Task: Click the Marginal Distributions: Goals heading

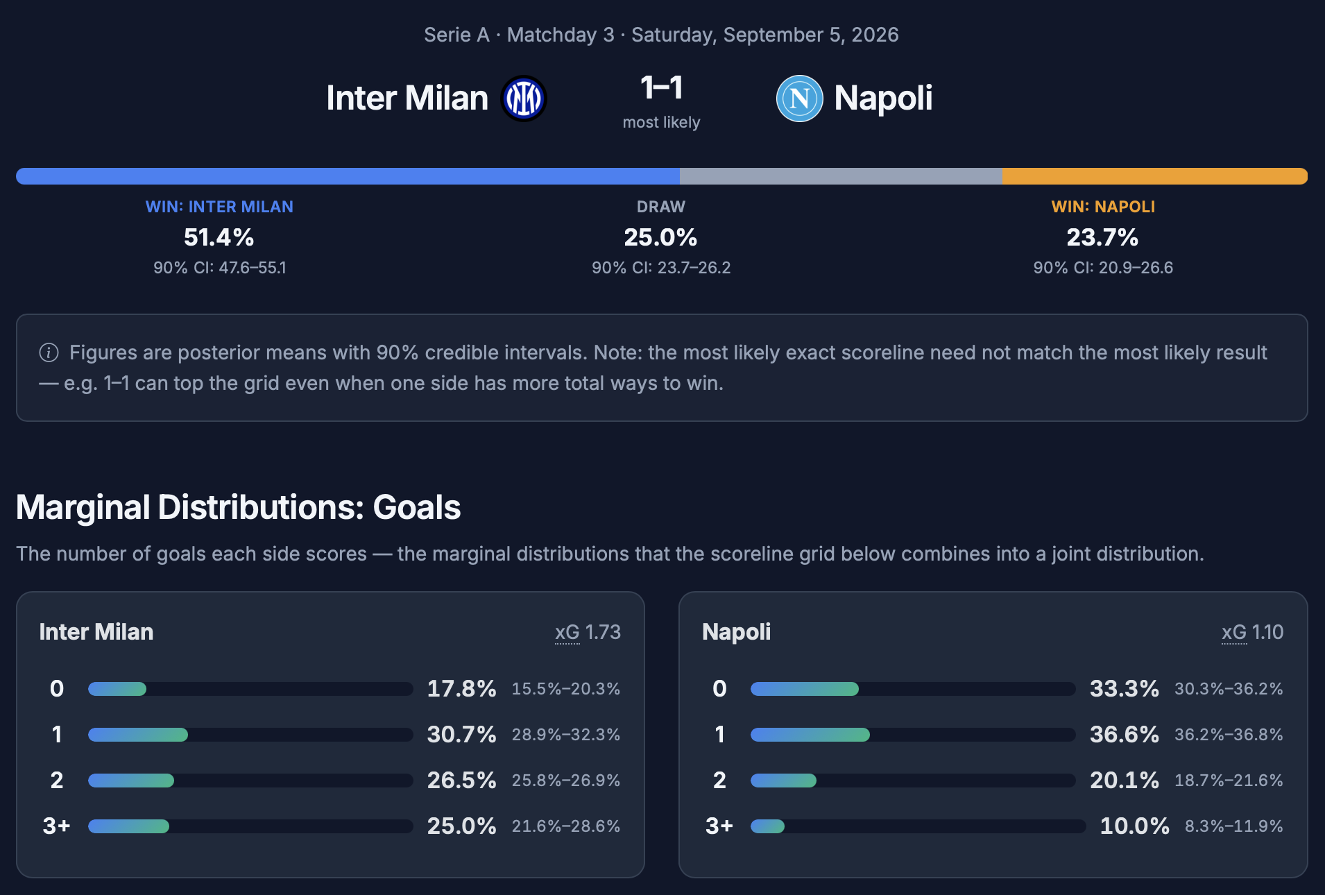Action: pyautogui.click(x=238, y=507)
